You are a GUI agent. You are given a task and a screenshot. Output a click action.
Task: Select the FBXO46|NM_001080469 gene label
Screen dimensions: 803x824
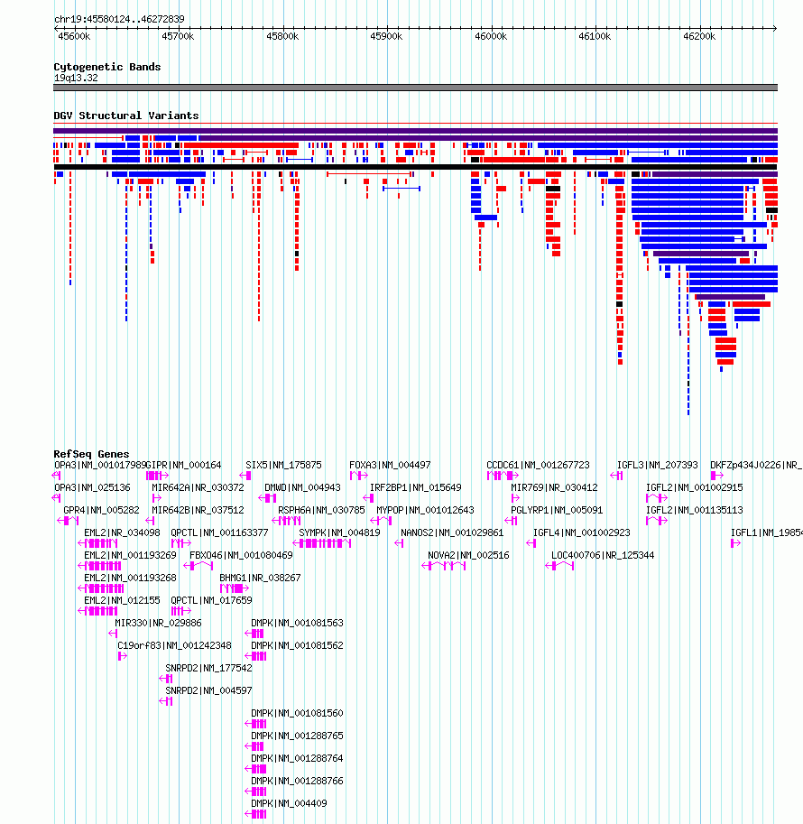click(x=241, y=555)
